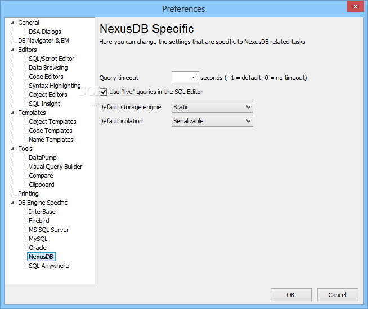The width and height of the screenshot is (368, 309).
Task: Click the Cancel button
Action: [338, 295]
